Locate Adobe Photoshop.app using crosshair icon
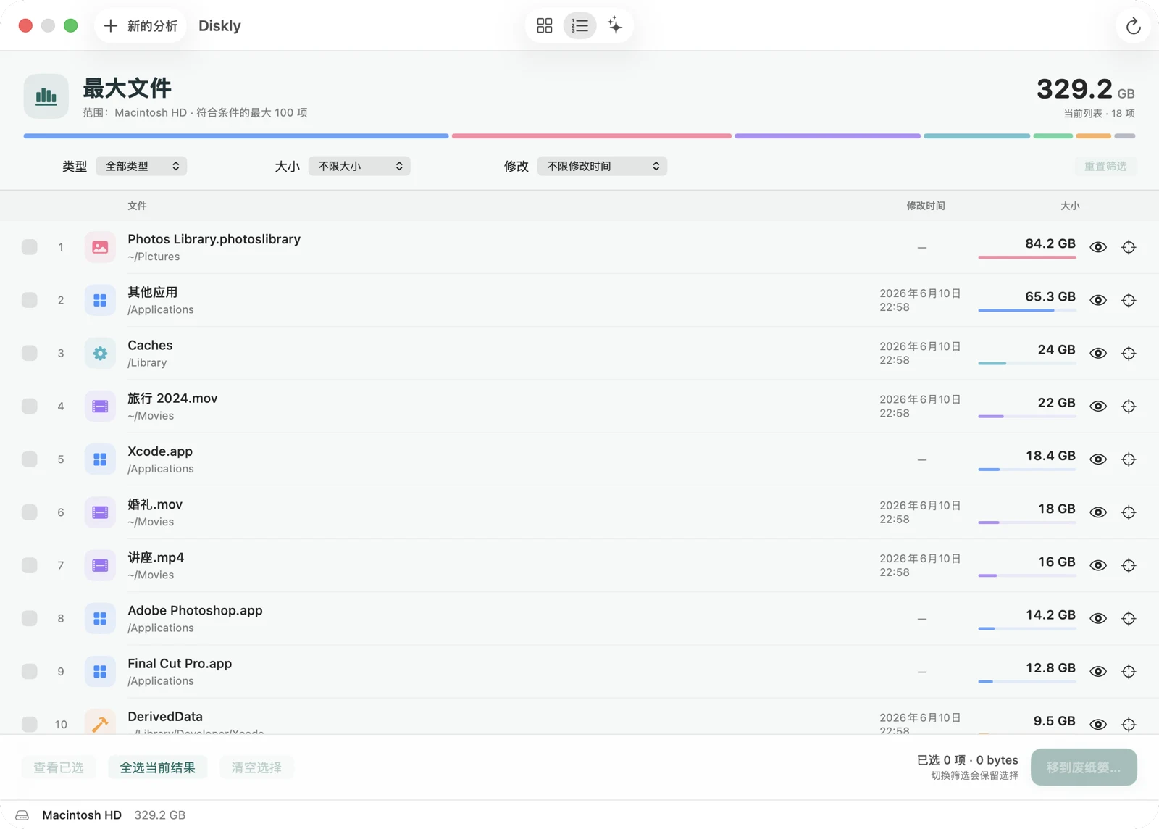The width and height of the screenshot is (1159, 829). tap(1129, 618)
